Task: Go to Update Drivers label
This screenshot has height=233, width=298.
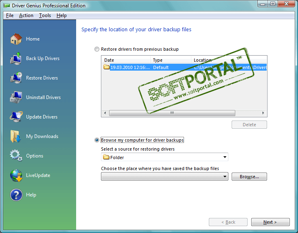Action: [x=42, y=117]
